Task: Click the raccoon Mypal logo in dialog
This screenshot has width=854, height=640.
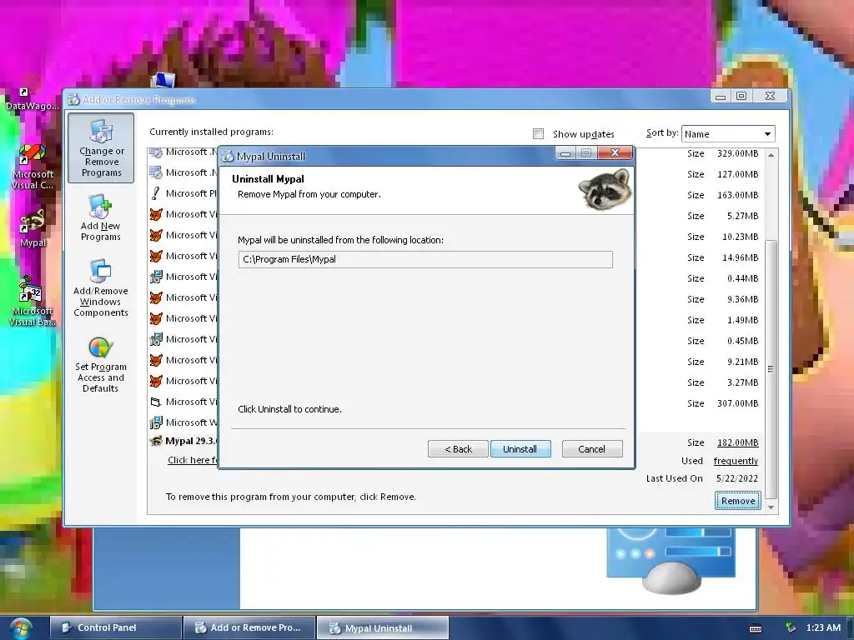Action: coord(605,189)
